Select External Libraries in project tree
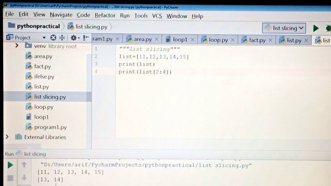The height and width of the screenshot is (186, 331). point(40,137)
